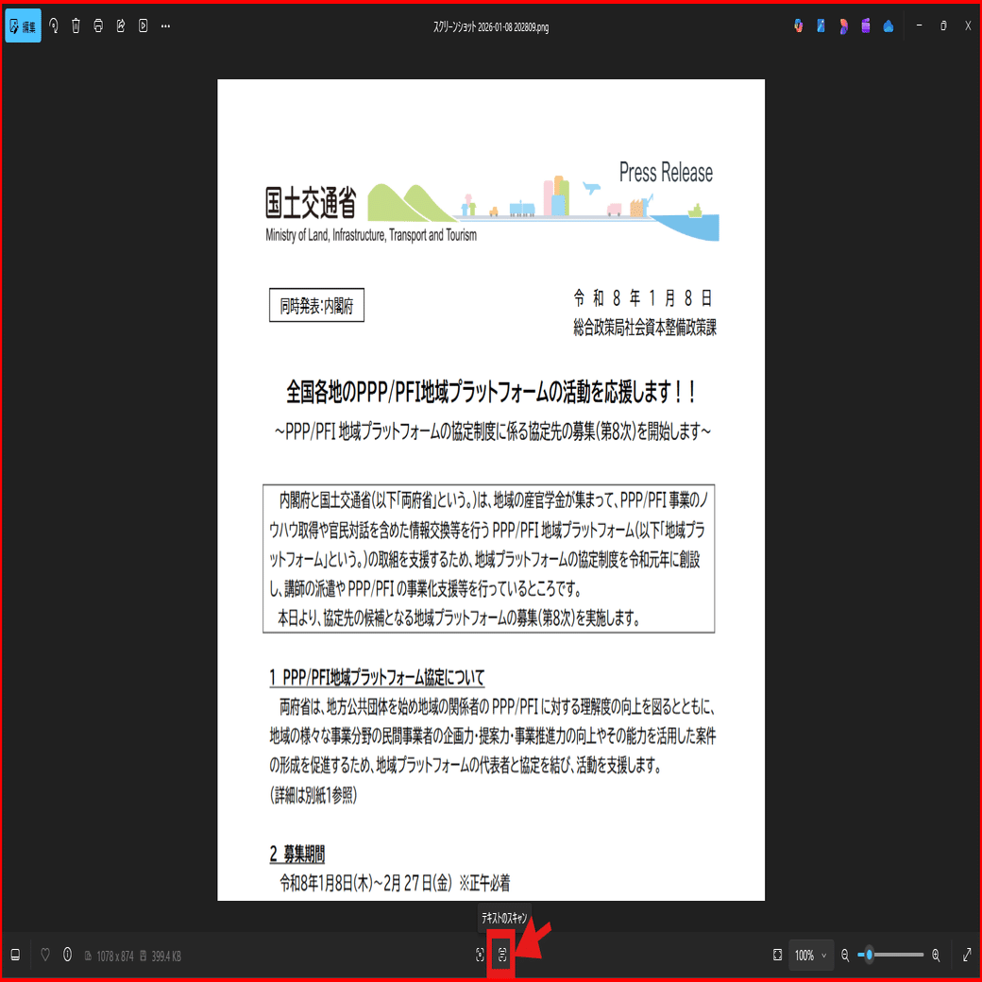Delete this screenshot
Image resolution: width=982 pixels, height=982 pixels.
pos(76,25)
